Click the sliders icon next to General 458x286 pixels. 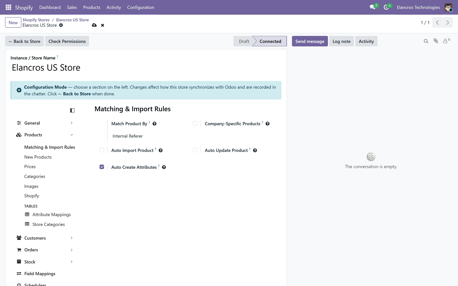coord(19,123)
